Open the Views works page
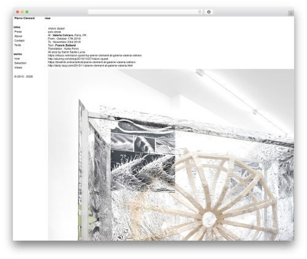Screen dimensions: 307x259 18,67
